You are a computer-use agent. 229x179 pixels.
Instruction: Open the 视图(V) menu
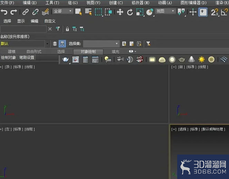click(94, 3)
